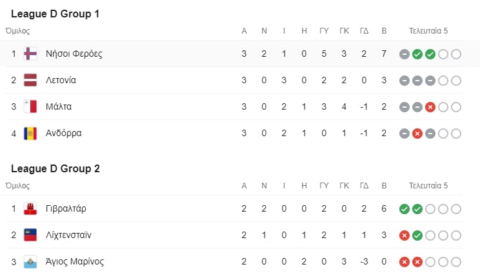Click Liechtenstein's green win result icon
Image resolution: width=480 pixels, height=280 pixels.
click(417, 235)
